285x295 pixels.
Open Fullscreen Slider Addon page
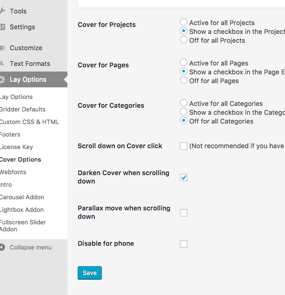point(22,225)
